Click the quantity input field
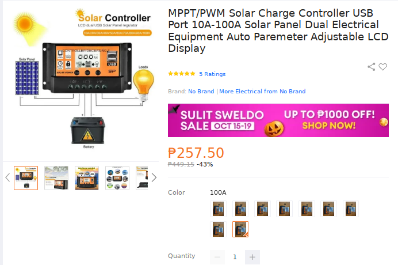This screenshot has height=265, width=398. [x=235, y=257]
